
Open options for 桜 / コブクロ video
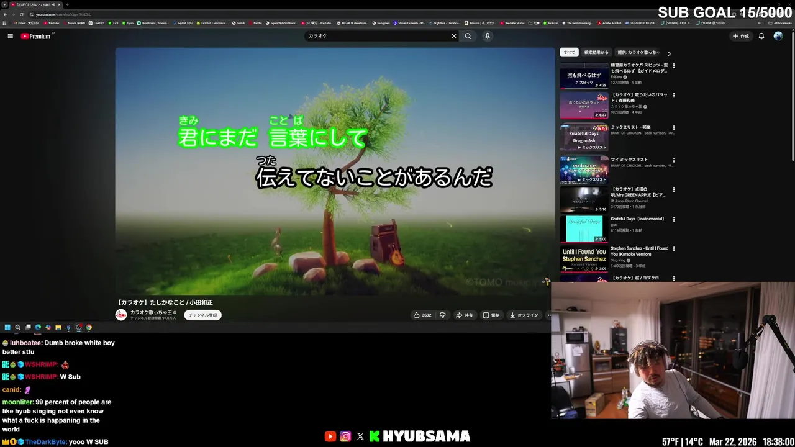(x=674, y=278)
